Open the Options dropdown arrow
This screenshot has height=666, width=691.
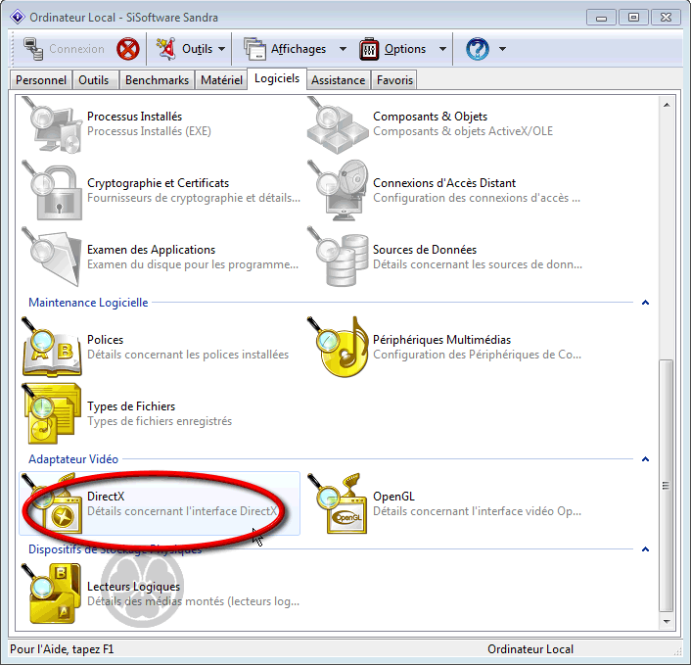pyautogui.click(x=443, y=49)
